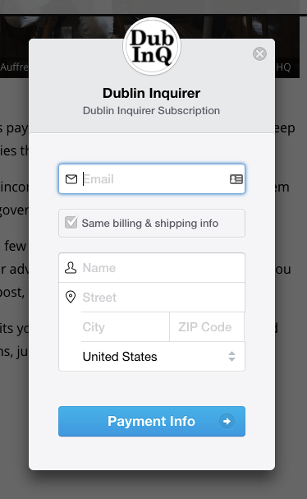The height and width of the screenshot is (499, 307).
Task: Click into the Name field
Action: click(x=152, y=268)
